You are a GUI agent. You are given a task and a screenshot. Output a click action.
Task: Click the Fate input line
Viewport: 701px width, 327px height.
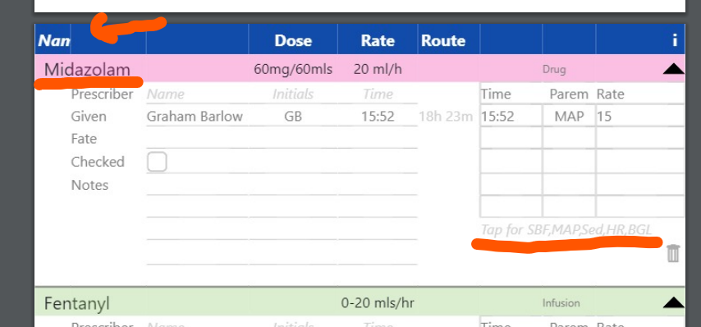point(282,139)
